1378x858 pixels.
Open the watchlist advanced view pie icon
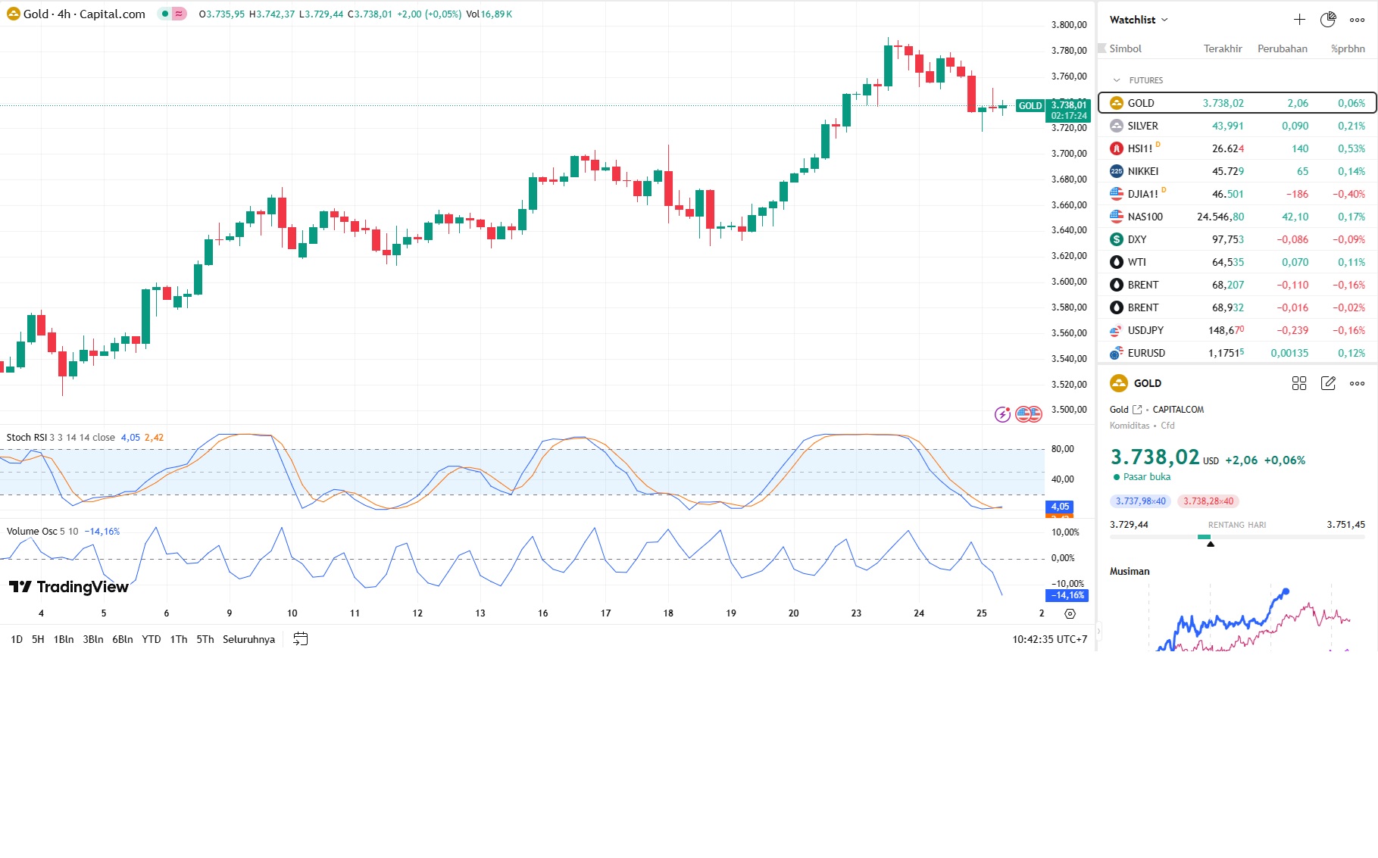point(1327,20)
